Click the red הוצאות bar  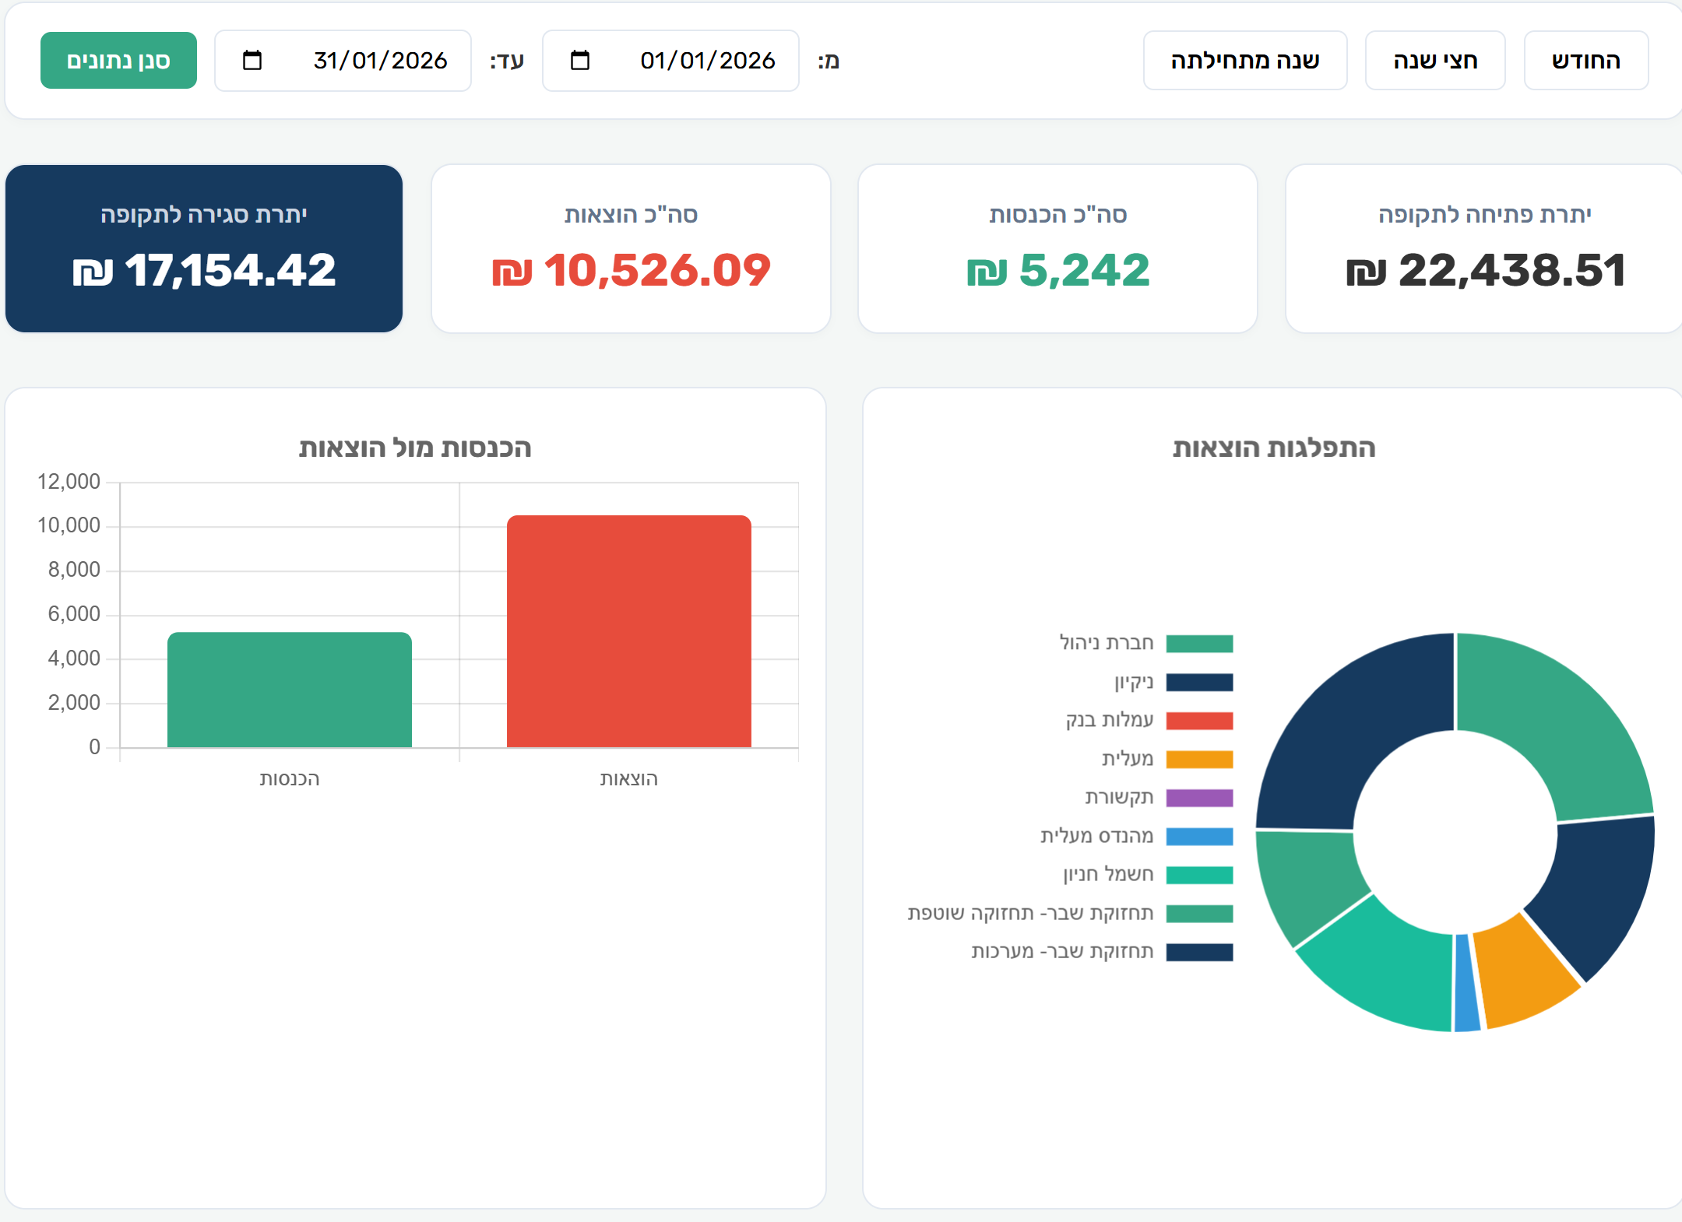629,631
